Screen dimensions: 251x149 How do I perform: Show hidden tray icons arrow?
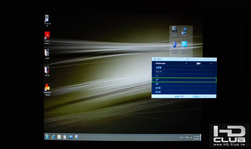pyautogui.click(x=183, y=138)
